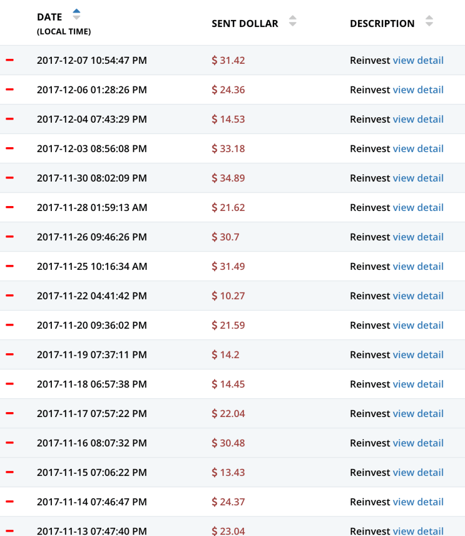The height and width of the screenshot is (536, 465).
Task: Click red minus icon for 2017-12-04 row
Action: (9, 119)
